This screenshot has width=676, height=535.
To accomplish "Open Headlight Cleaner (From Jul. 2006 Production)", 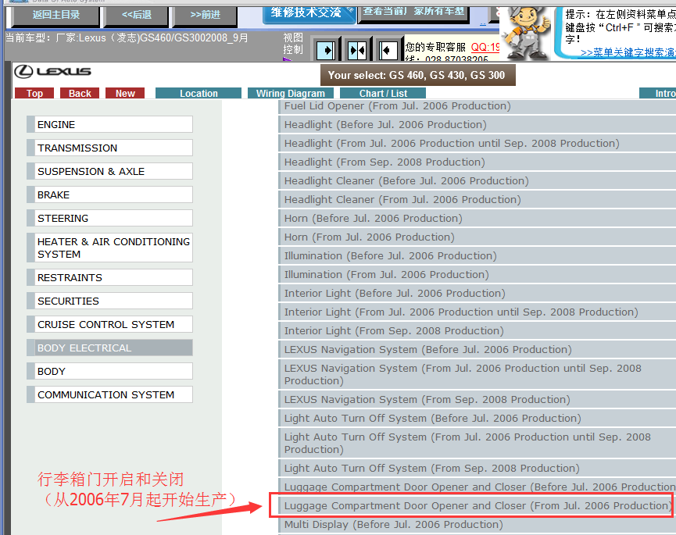I will coord(477,199).
